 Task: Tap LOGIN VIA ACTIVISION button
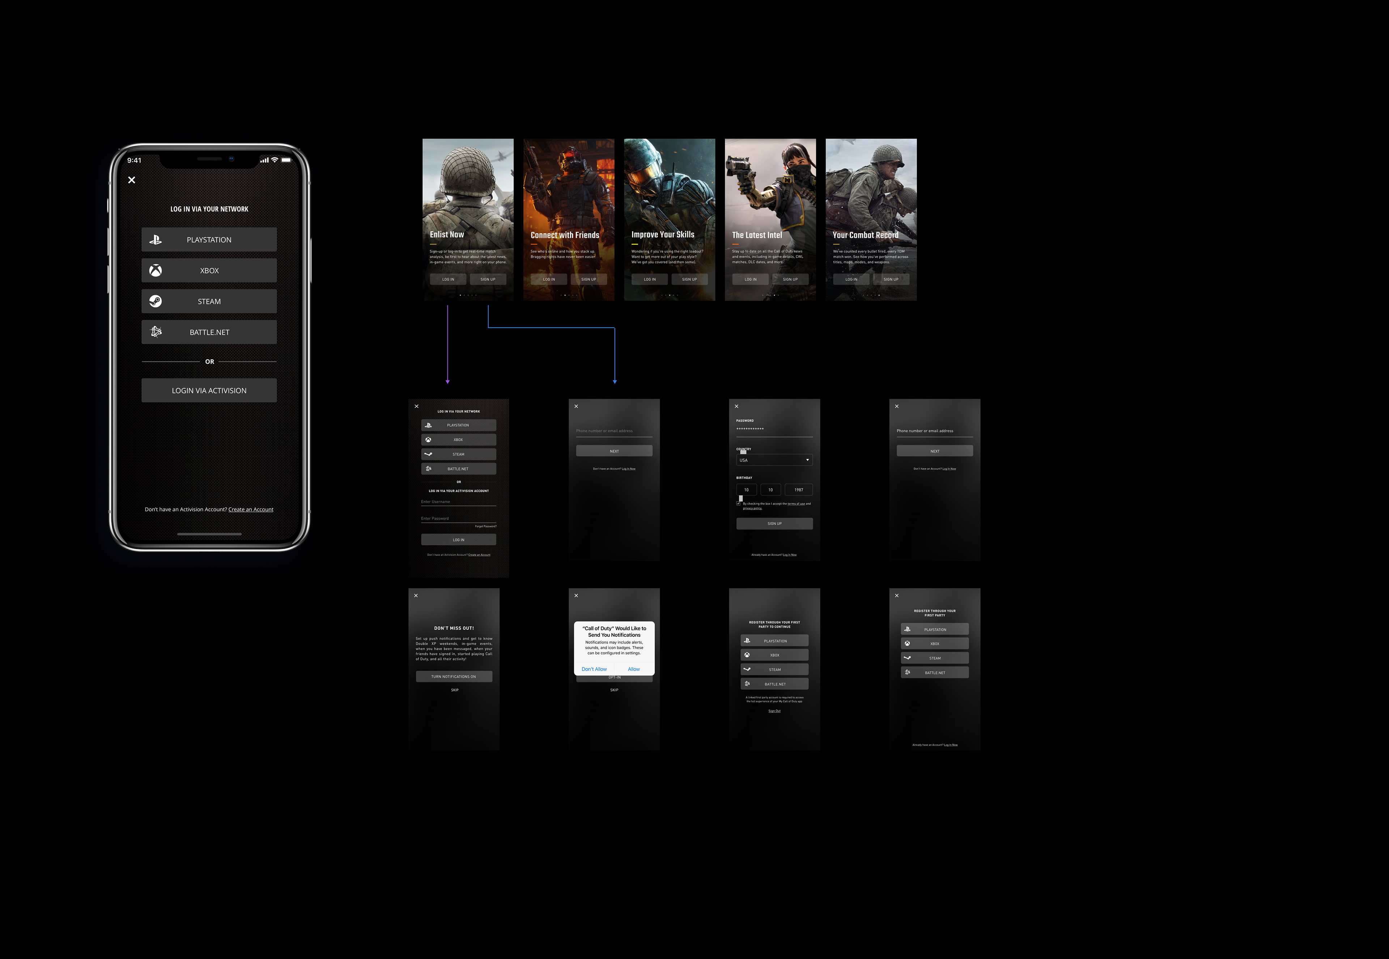(209, 390)
